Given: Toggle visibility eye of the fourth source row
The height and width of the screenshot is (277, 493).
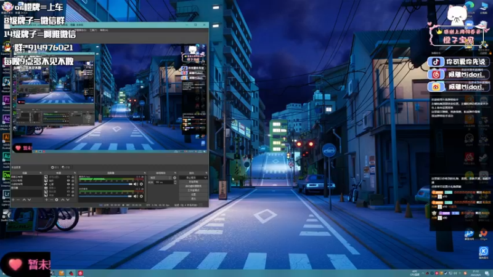Looking at the screenshot, I should coord(68,188).
